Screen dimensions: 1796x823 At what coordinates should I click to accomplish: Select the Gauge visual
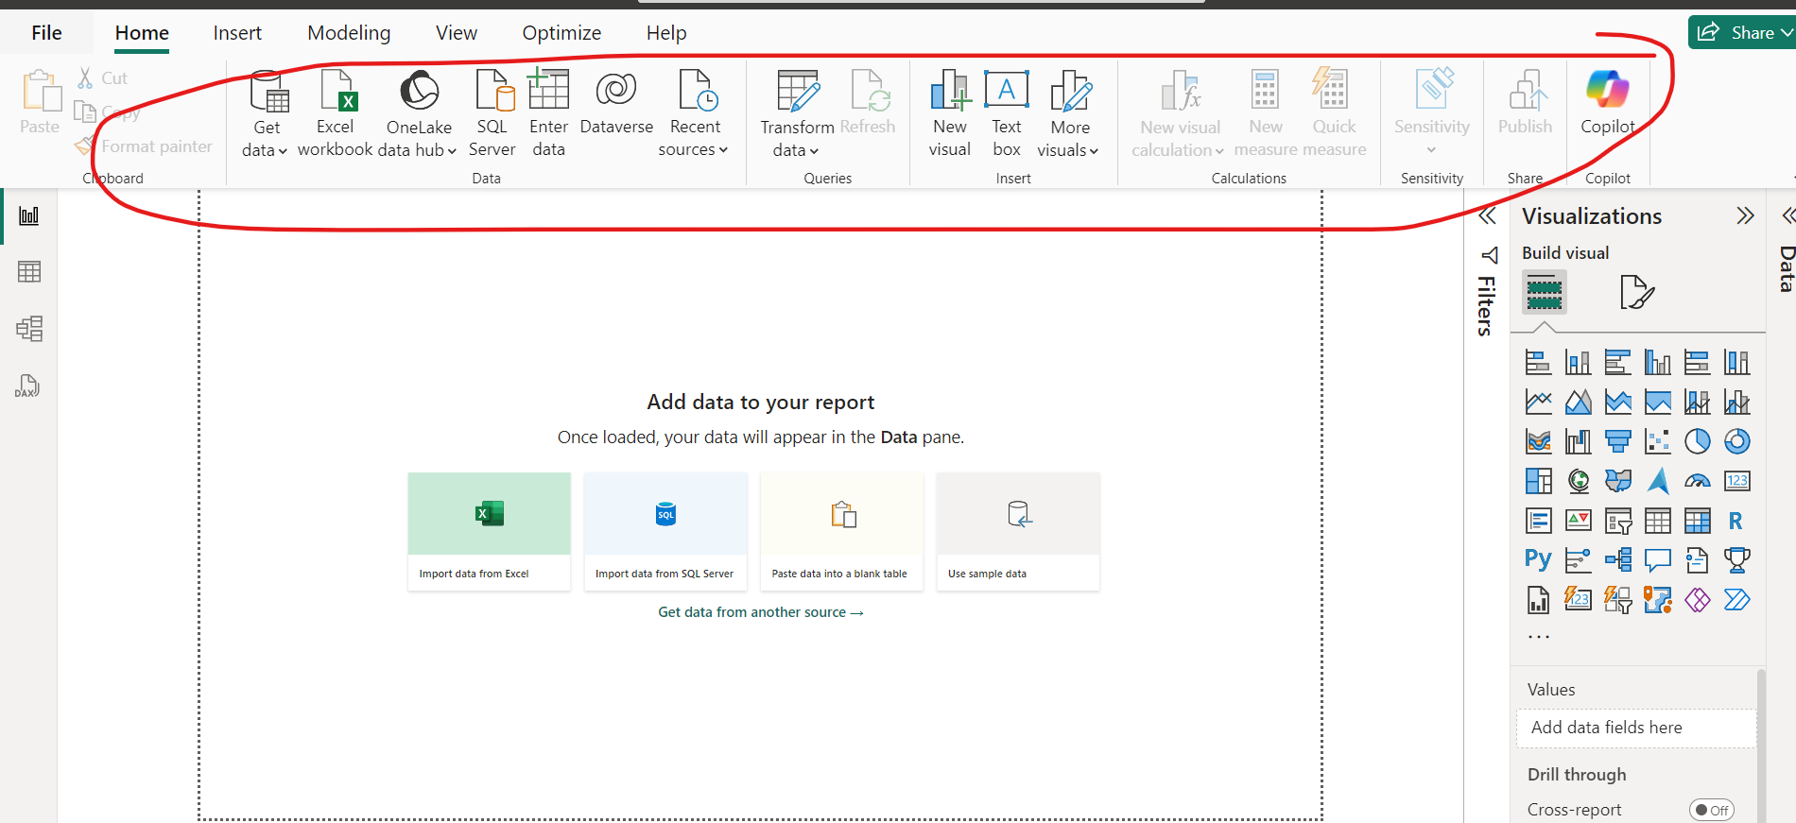1698,481
